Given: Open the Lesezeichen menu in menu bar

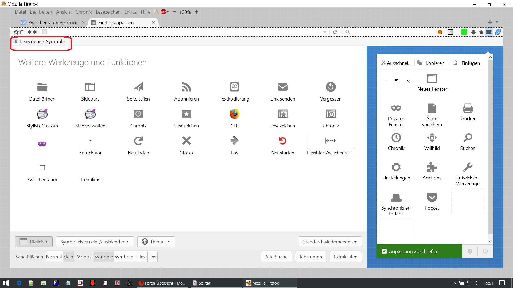Looking at the screenshot, I should pyautogui.click(x=108, y=12).
